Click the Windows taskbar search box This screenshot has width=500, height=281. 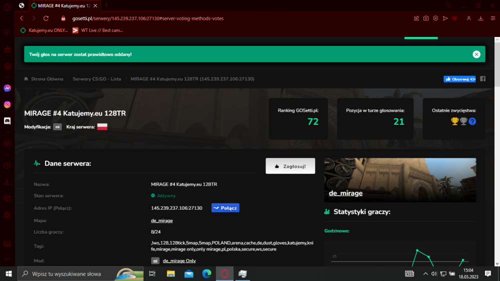80,274
